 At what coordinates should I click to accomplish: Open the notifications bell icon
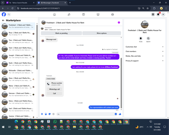coord(158,15)
